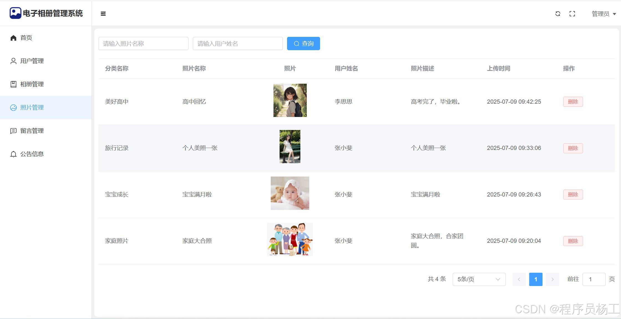Click message icon beside 留言管理

coord(13,131)
